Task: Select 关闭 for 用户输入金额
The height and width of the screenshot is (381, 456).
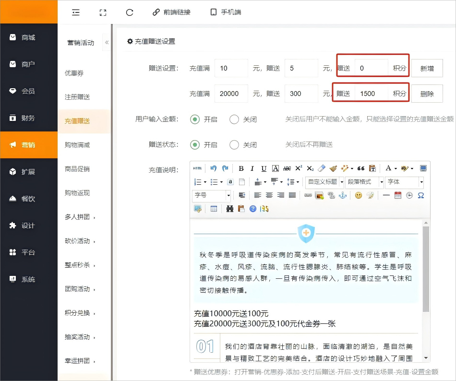Action: [x=234, y=119]
